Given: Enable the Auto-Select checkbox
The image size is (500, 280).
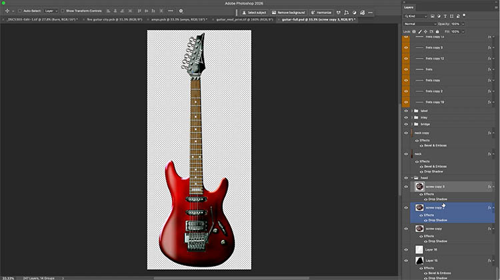Looking at the screenshot, I should (20, 11).
